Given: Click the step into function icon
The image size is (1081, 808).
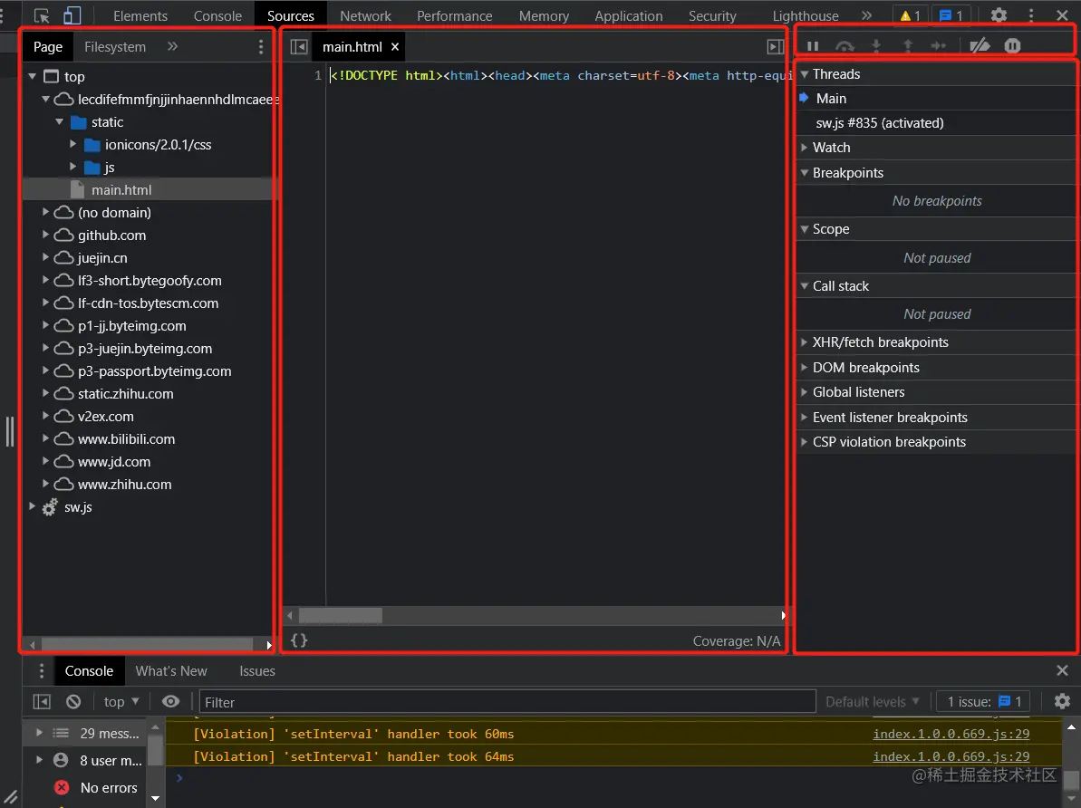Looking at the screenshot, I should pyautogui.click(x=876, y=45).
